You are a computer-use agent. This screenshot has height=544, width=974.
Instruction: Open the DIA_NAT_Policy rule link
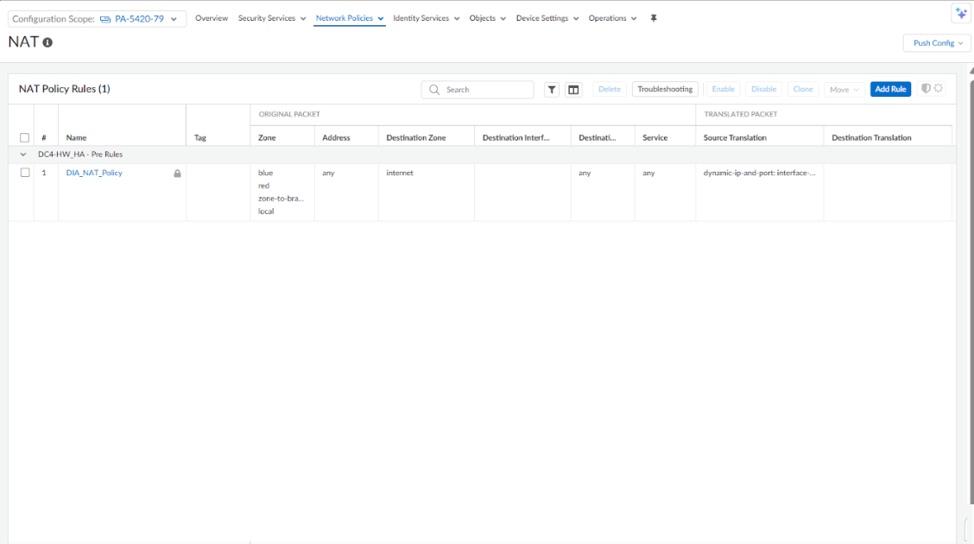pos(94,173)
